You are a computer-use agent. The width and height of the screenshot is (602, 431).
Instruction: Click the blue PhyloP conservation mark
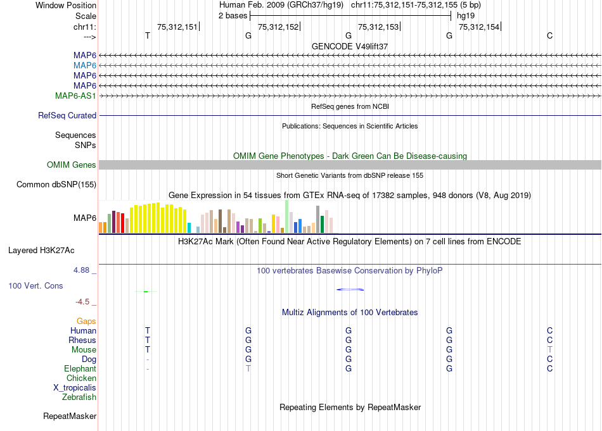350,289
